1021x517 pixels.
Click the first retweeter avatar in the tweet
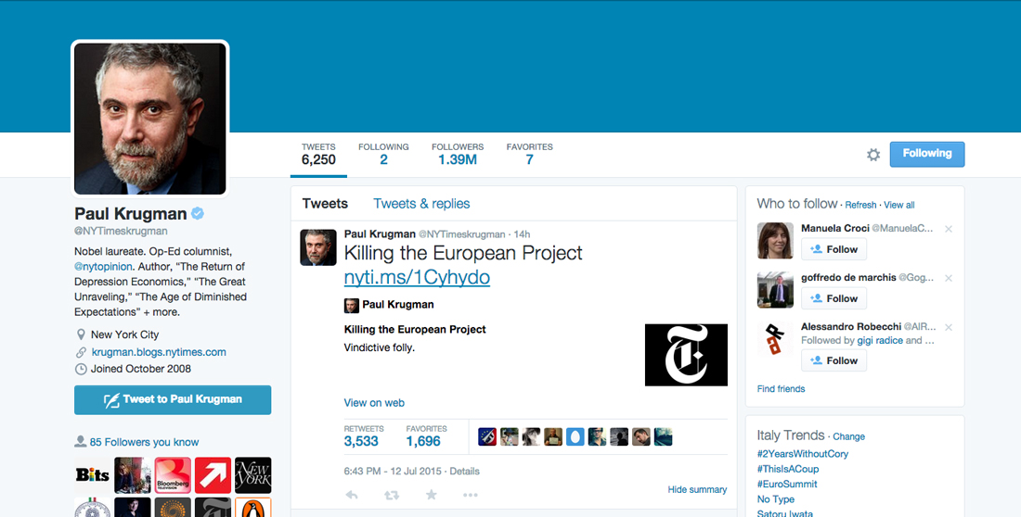[487, 436]
